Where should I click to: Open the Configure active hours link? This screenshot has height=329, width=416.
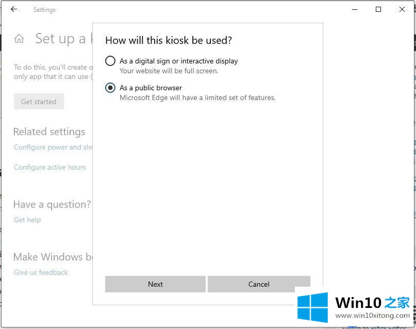tap(50, 167)
